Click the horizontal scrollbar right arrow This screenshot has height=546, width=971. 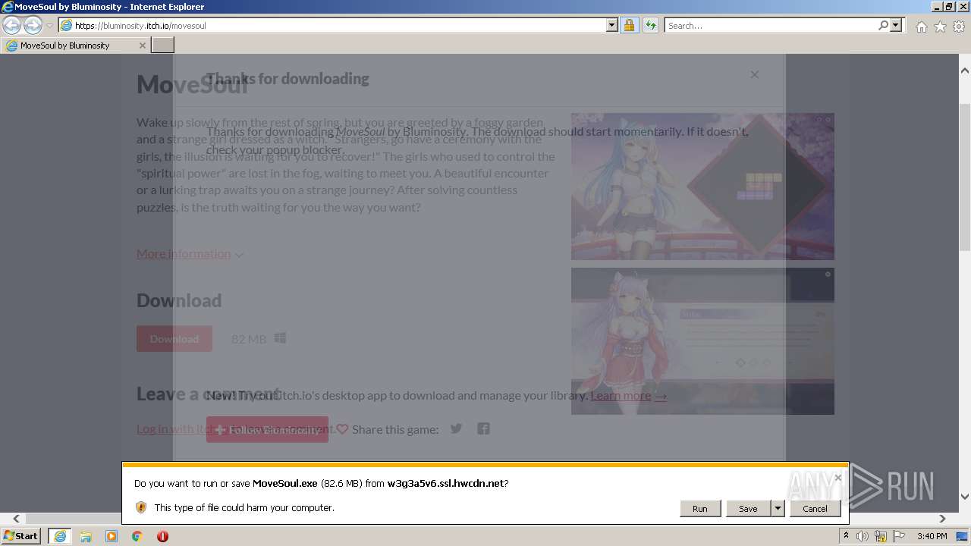(x=942, y=519)
